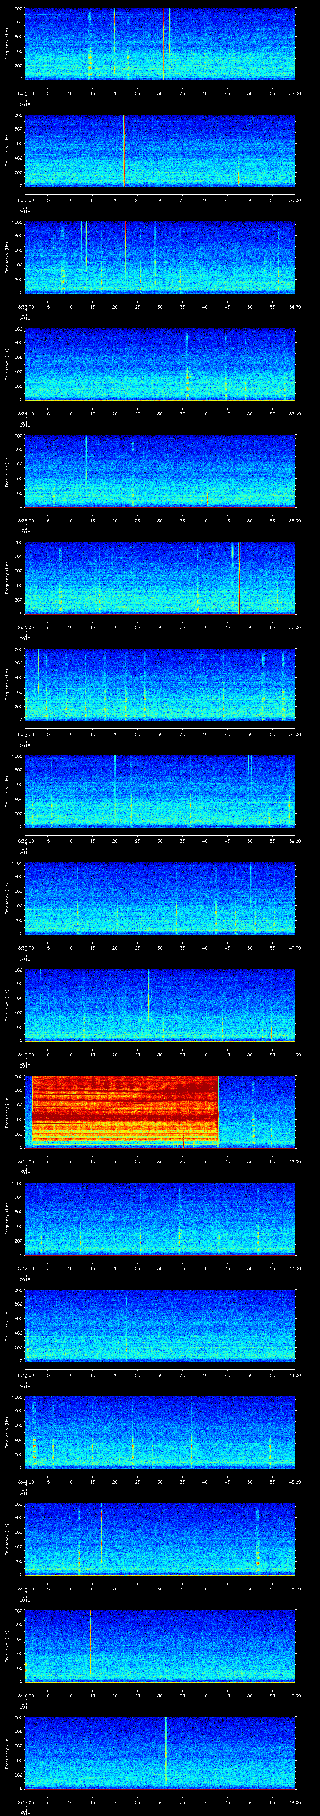Click Frequency (Hz) axis label of 8:41:00 spectrogram
The image size is (320, 1816).
pyautogui.click(x=7, y=1112)
